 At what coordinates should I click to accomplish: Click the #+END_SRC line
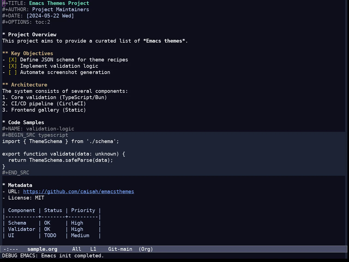[16, 173]
